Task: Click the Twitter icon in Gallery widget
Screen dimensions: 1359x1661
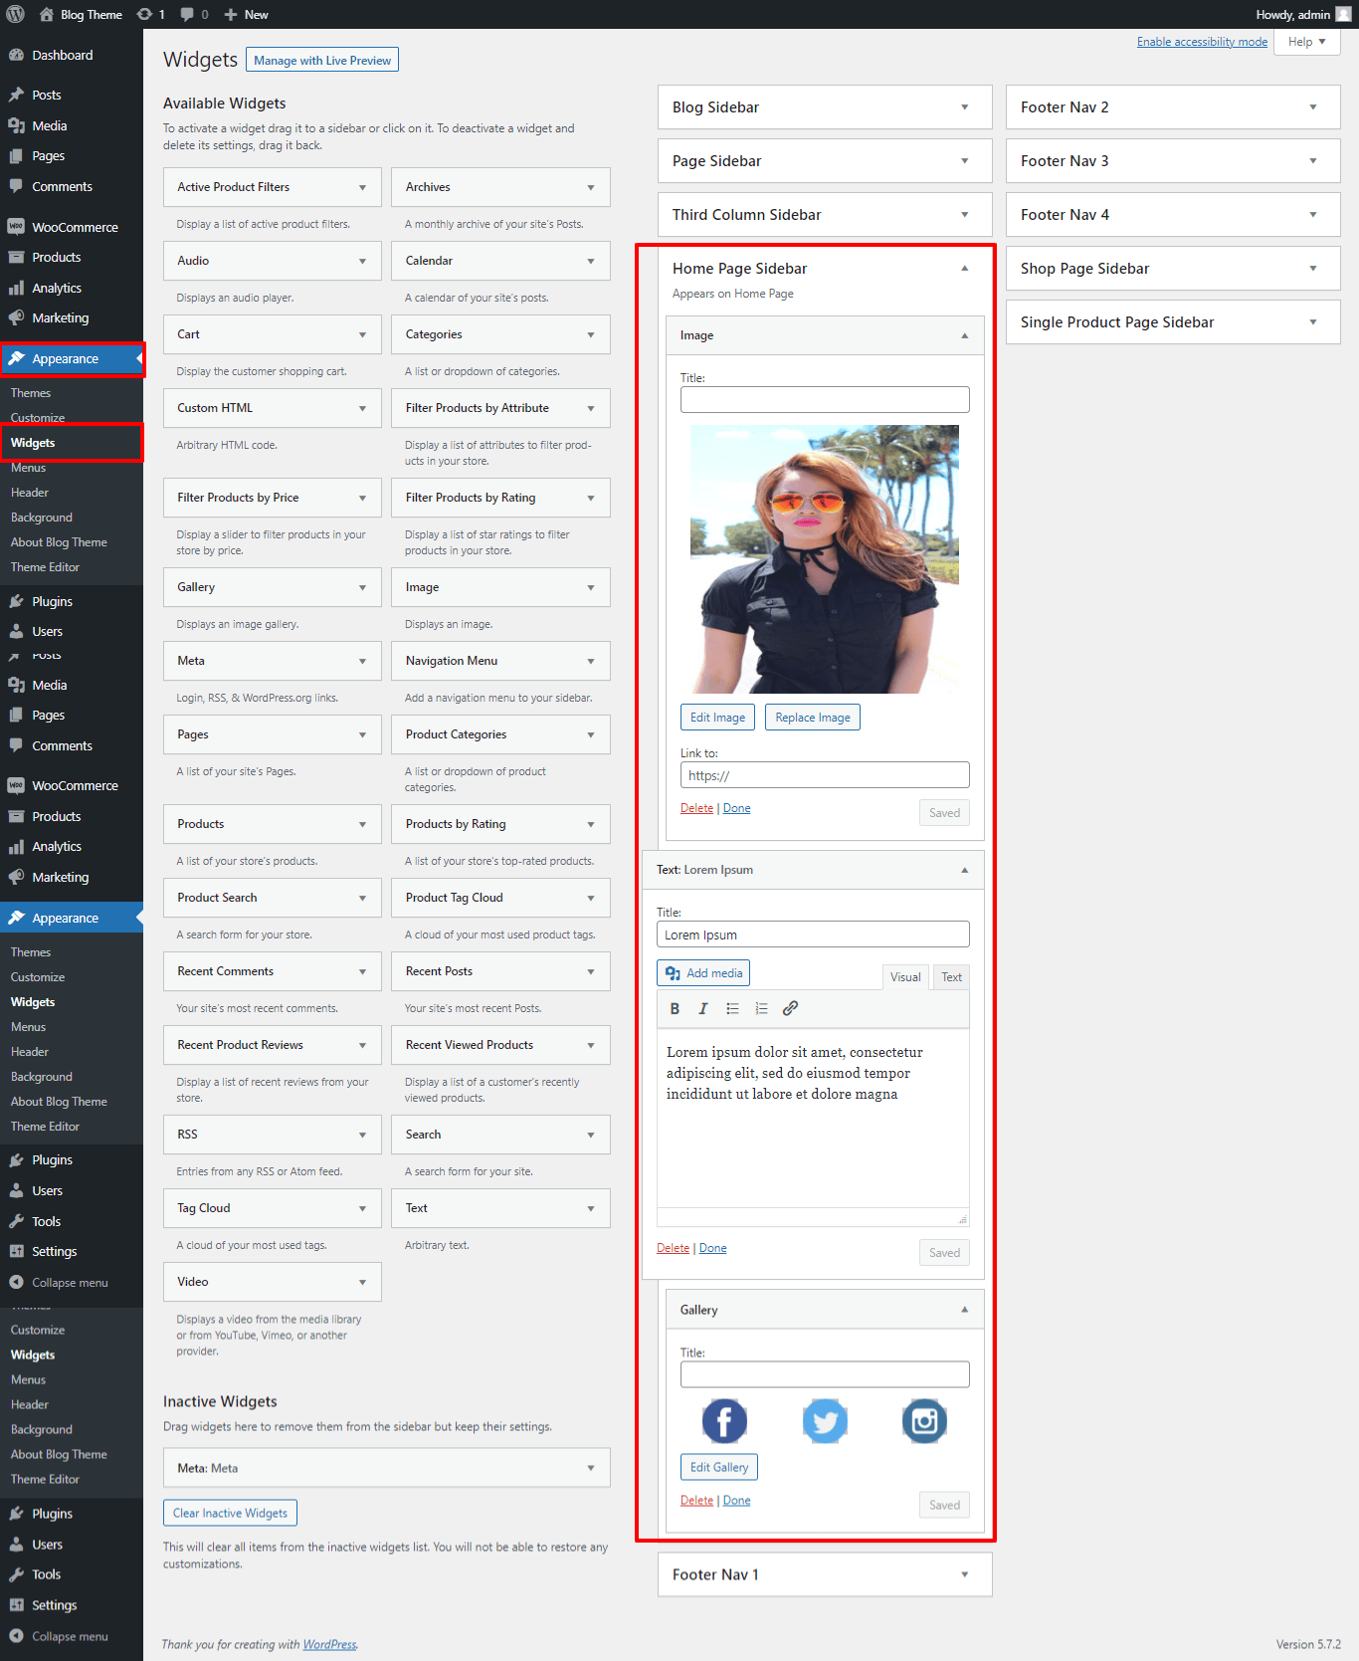Action: tap(825, 1420)
